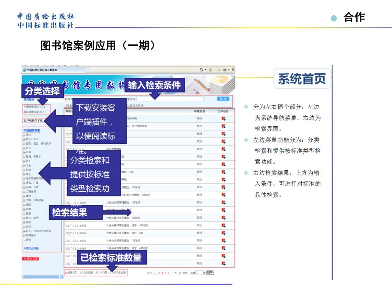
Task: Go to page 2 in pagination
Action: click(x=165, y=273)
